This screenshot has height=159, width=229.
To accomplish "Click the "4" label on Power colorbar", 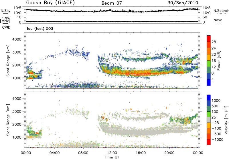I will click(x=213, y=80).
